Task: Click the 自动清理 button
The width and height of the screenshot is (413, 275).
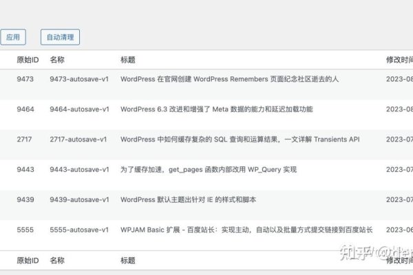Action: pos(60,37)
